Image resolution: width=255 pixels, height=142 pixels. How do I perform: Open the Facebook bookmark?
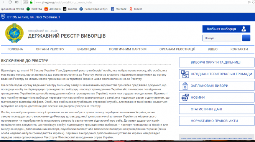(118, 9)
